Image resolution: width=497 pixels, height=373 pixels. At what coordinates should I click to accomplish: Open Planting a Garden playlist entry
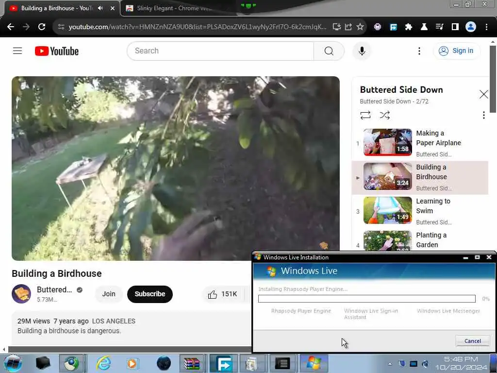point(420,240)
